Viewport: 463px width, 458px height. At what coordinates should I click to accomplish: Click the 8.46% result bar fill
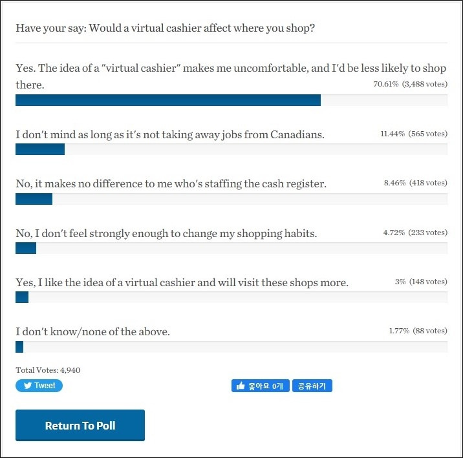[34, 199]
